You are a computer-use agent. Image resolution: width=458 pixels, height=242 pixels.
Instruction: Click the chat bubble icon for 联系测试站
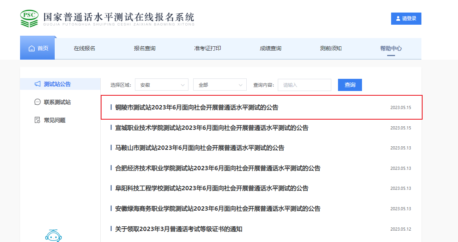tap(37, 102)
